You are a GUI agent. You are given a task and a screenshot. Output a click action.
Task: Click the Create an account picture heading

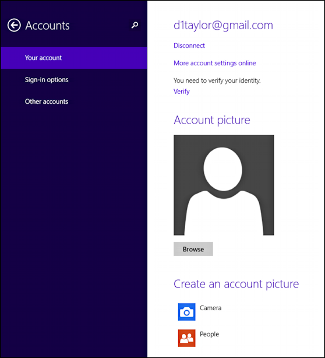(x=236, y=284)
